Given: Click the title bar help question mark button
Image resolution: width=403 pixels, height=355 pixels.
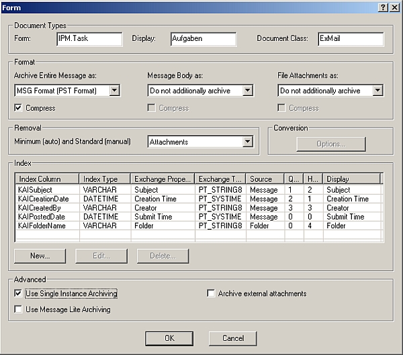Looking at the screenshot, I should 383,7.
